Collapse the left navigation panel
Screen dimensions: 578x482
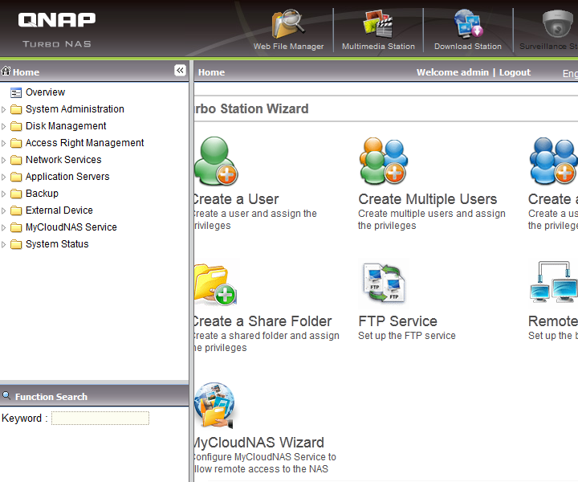click(x=180, y=71)
